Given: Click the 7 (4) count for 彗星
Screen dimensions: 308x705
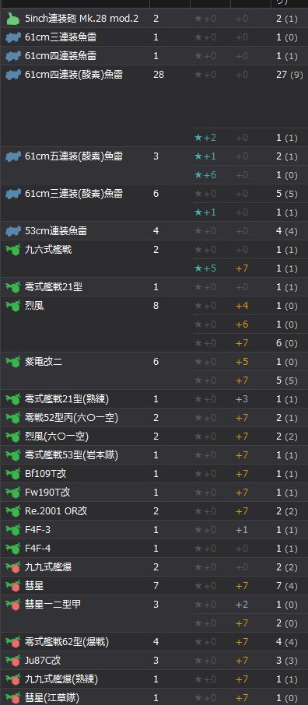Looking at the screenshot, I should point(287,586).
